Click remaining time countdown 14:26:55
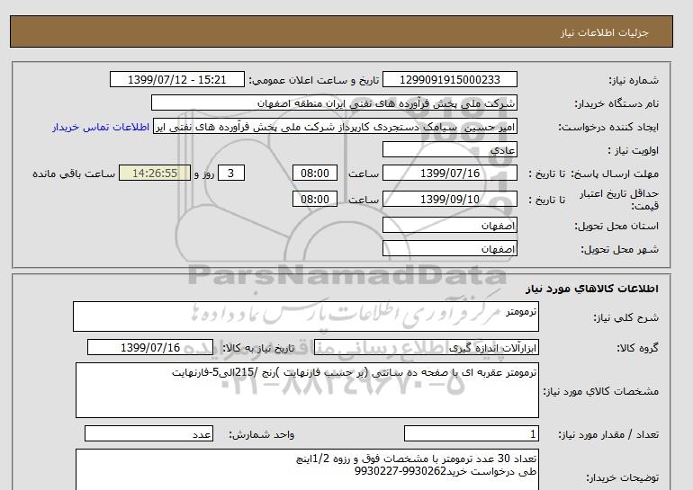Image resolution: width=693 pixels, height=490 pixels. (155, 173)
